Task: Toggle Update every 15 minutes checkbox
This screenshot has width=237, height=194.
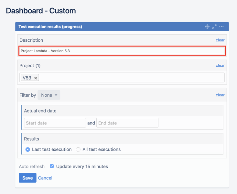Action: [x=52, y=166]
